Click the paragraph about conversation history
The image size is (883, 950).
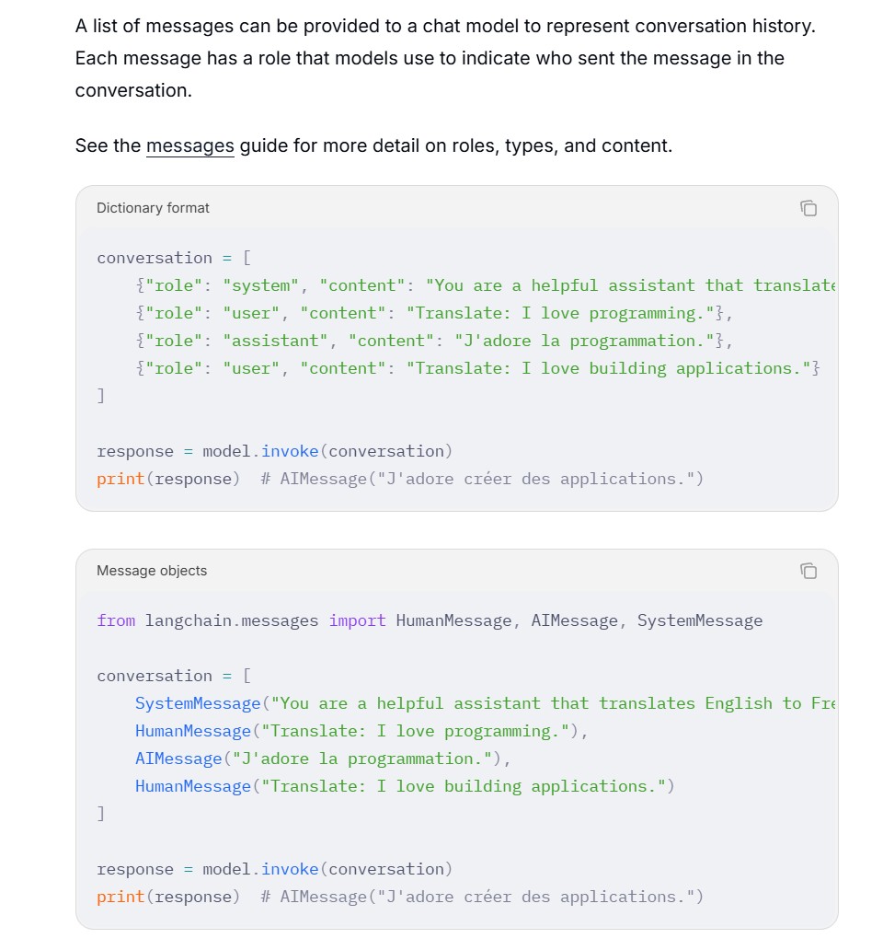tap(445, 58)
